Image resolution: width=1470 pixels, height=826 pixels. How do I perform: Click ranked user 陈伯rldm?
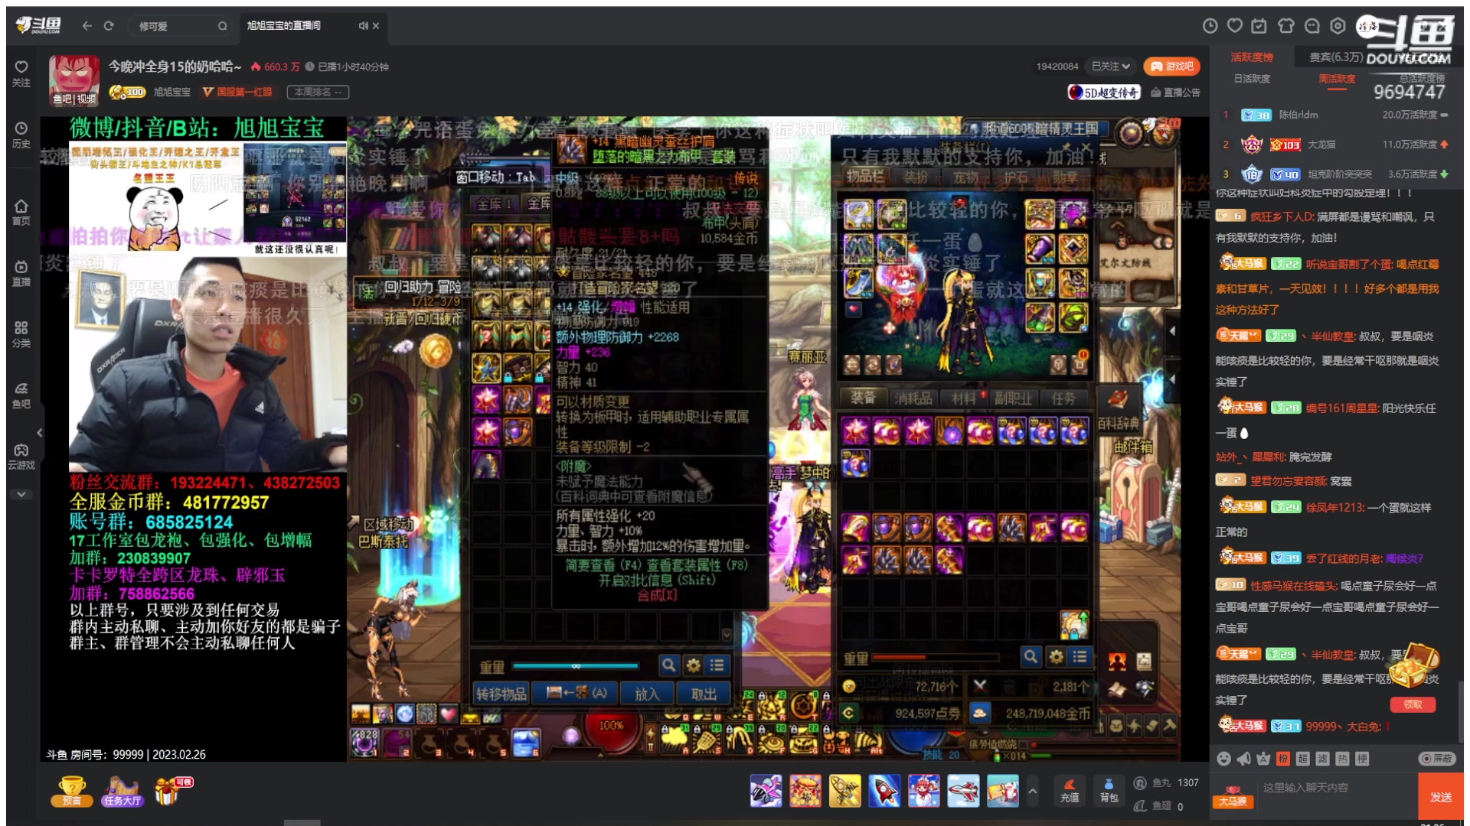pyautogui.click(x=1298, y=115)
